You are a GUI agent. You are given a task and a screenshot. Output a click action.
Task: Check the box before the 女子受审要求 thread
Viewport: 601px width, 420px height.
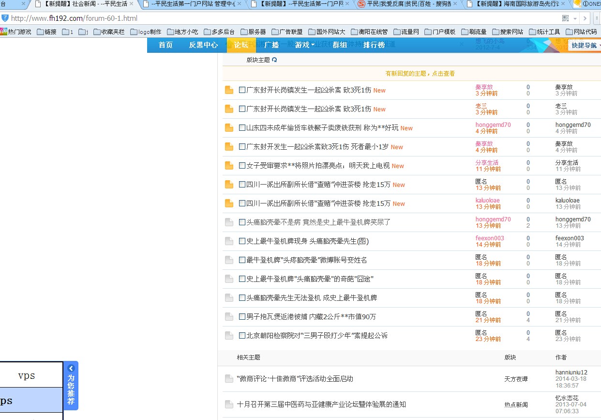(241, 165)
